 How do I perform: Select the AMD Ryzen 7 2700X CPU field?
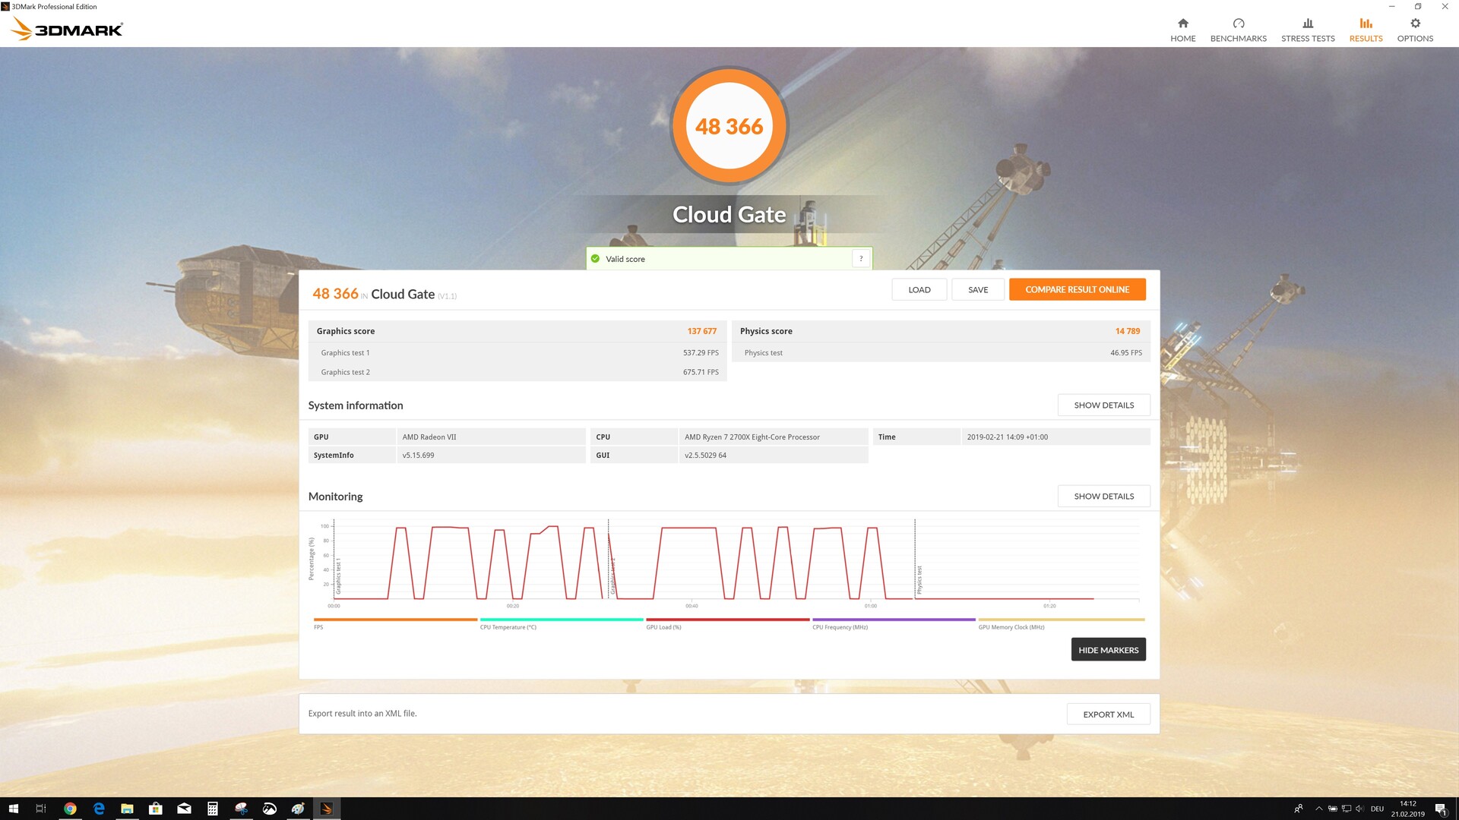coord(773,437)
